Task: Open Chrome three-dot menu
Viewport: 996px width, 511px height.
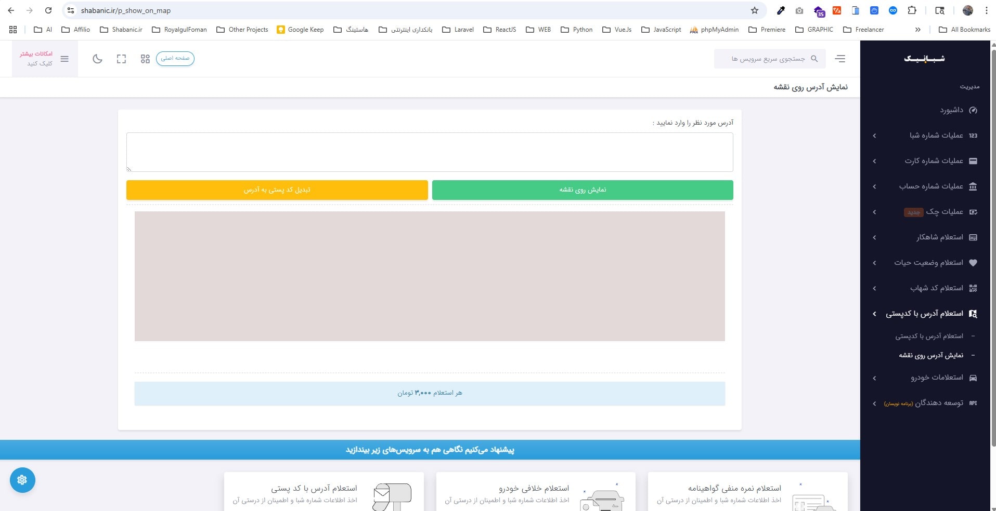Action: pos(986,10)
